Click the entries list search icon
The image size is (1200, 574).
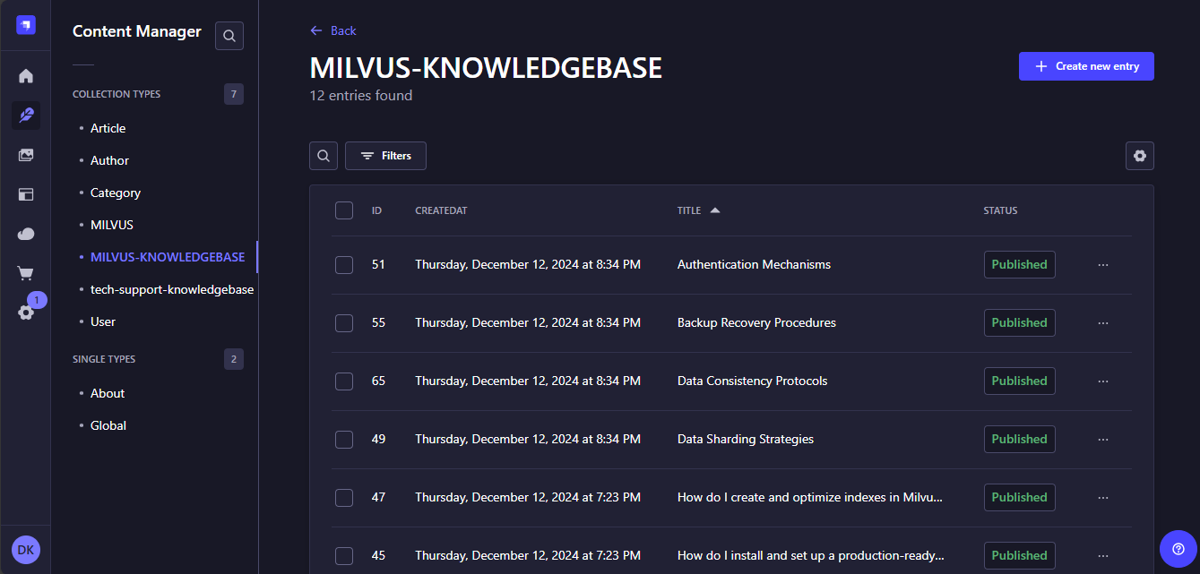tap(324, 156)
